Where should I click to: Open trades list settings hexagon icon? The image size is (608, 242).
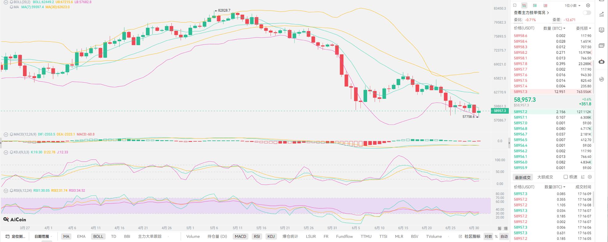point(590,177)
